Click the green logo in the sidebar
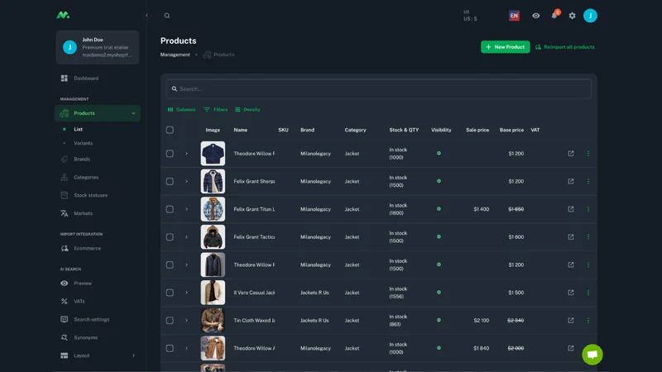 [63, 15]
